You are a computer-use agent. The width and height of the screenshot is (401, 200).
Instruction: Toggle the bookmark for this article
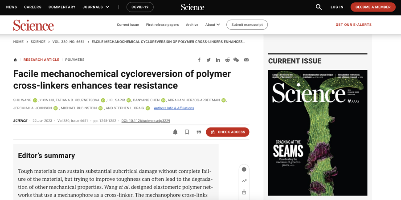click(187, 132)
